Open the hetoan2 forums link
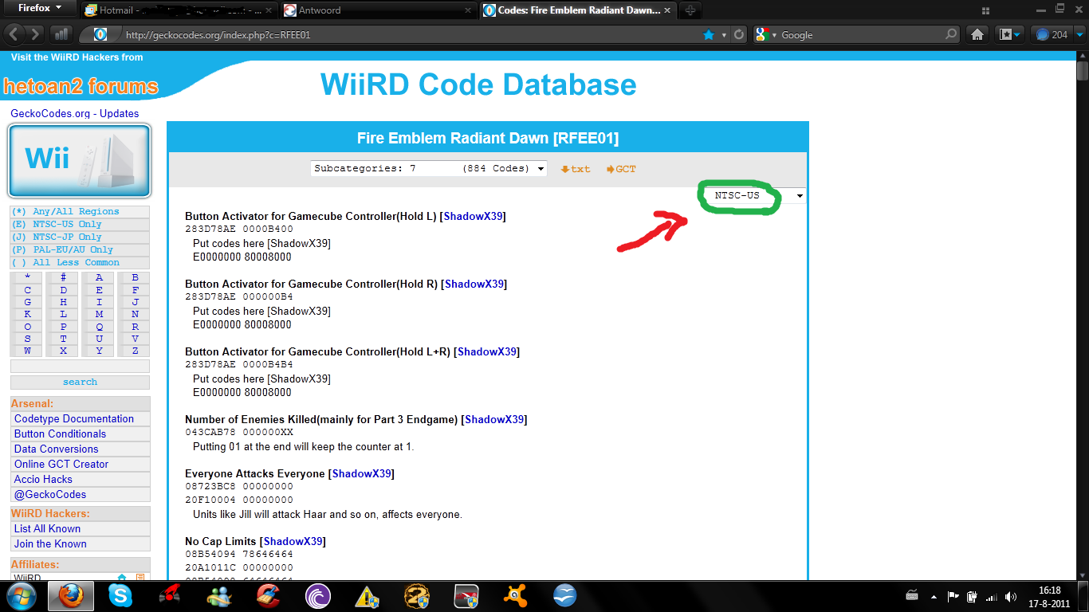 (x=81, y=86)
